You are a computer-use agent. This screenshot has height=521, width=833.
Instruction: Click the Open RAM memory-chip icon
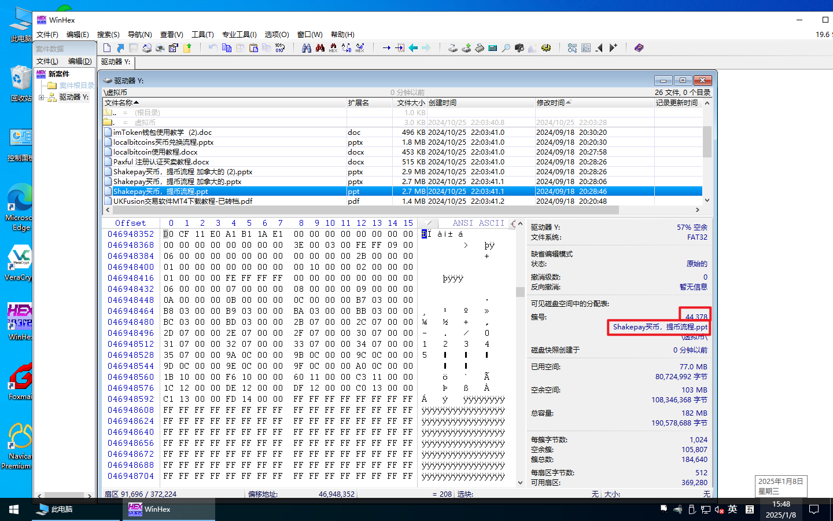pos(480,48)
